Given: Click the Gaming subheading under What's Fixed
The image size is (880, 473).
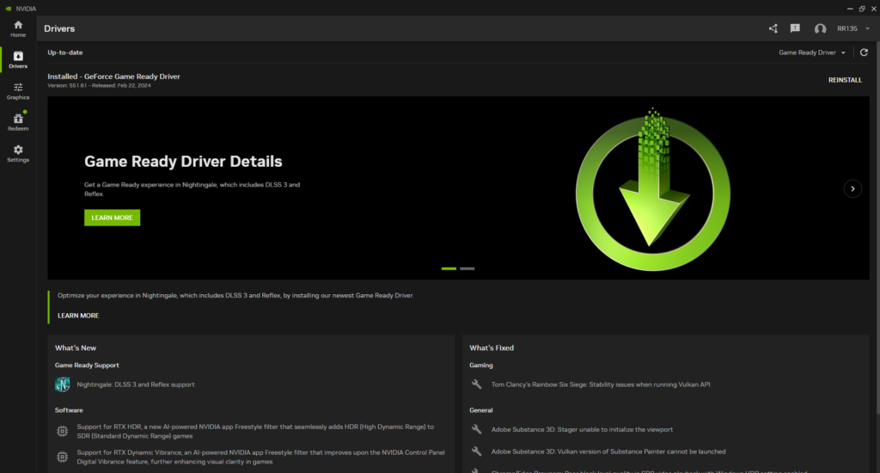Looking at the screenshot, I should [481, 365].
